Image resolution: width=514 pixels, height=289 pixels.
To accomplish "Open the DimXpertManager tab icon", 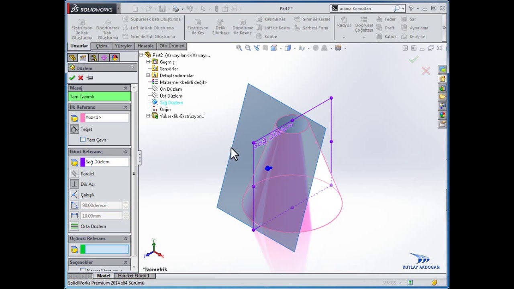I will click(104, 58).
